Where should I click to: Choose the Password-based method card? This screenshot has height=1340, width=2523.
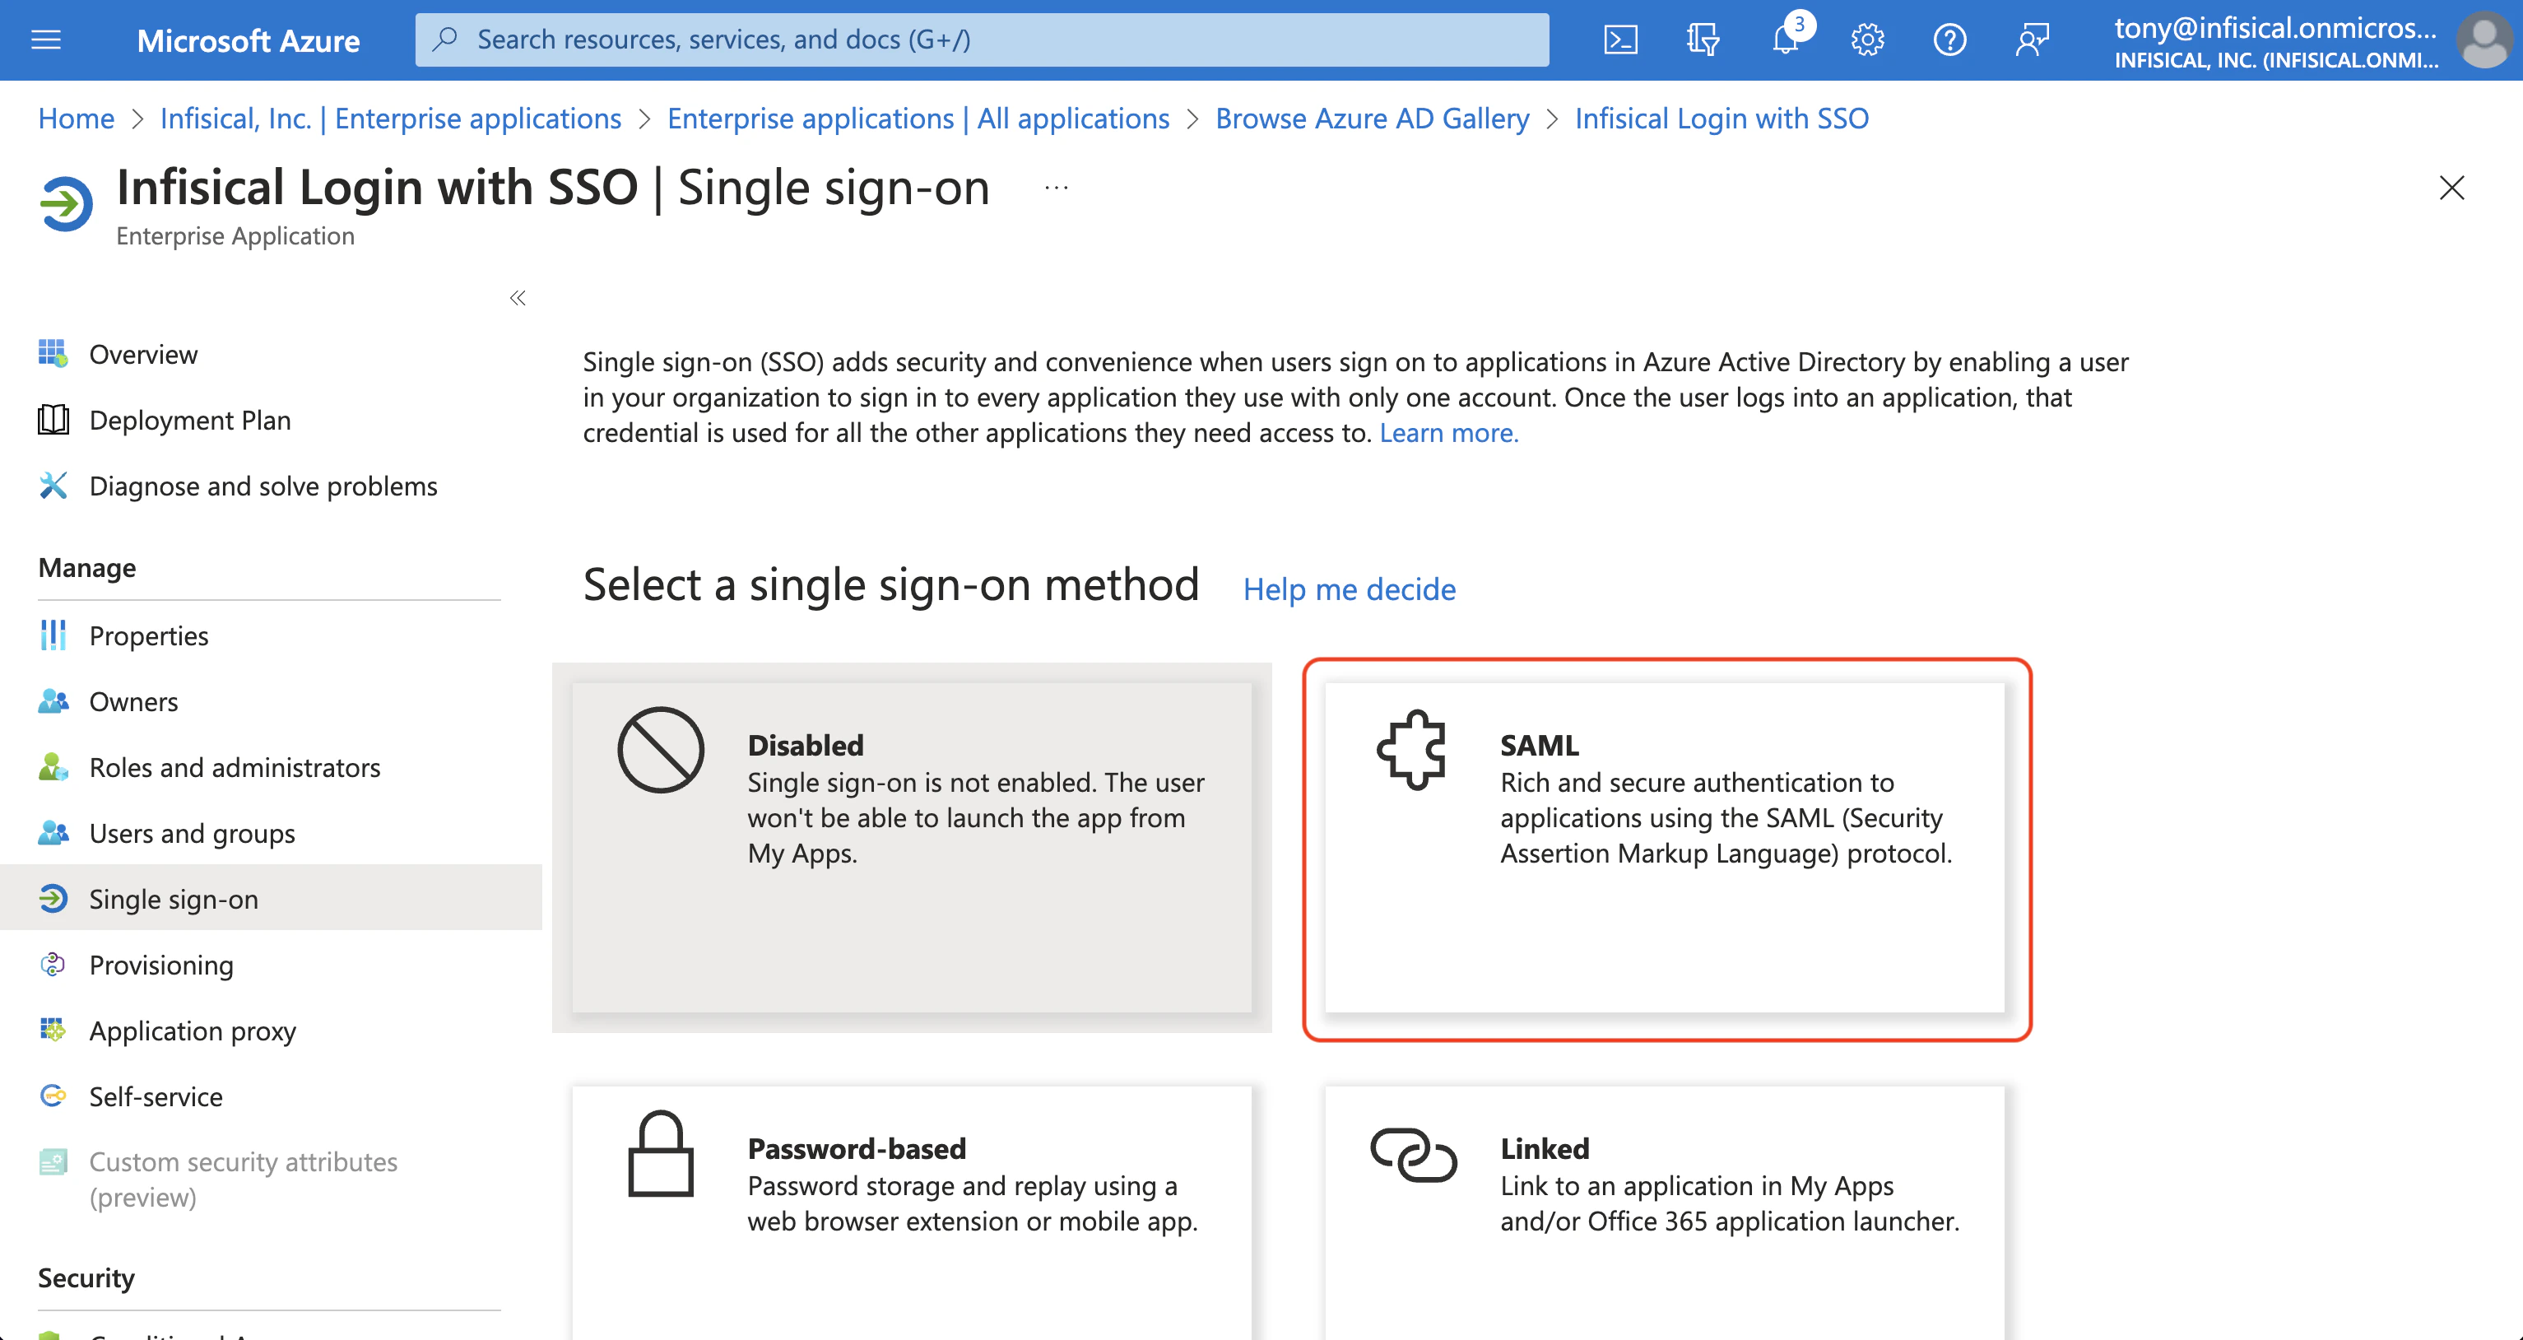[912, 1212]
